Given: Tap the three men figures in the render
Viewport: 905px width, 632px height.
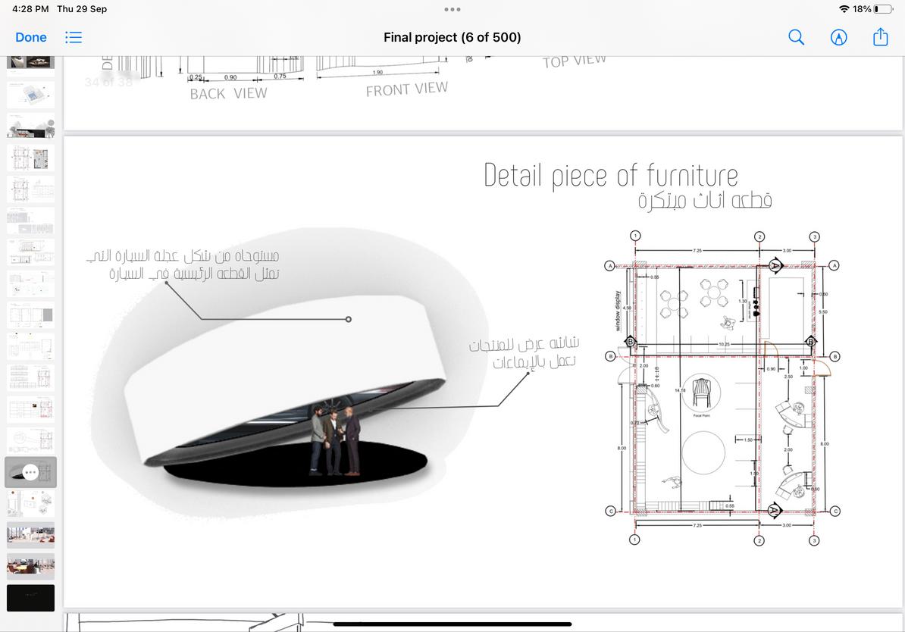Looking at the screenshot, I should point(335,440).
